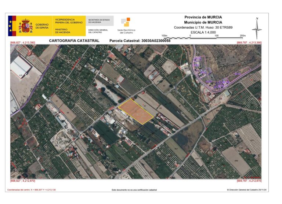Viewport: 282px width, 204px height.
Task: Click the north arrow compass rose
Action: pos(257,28)
